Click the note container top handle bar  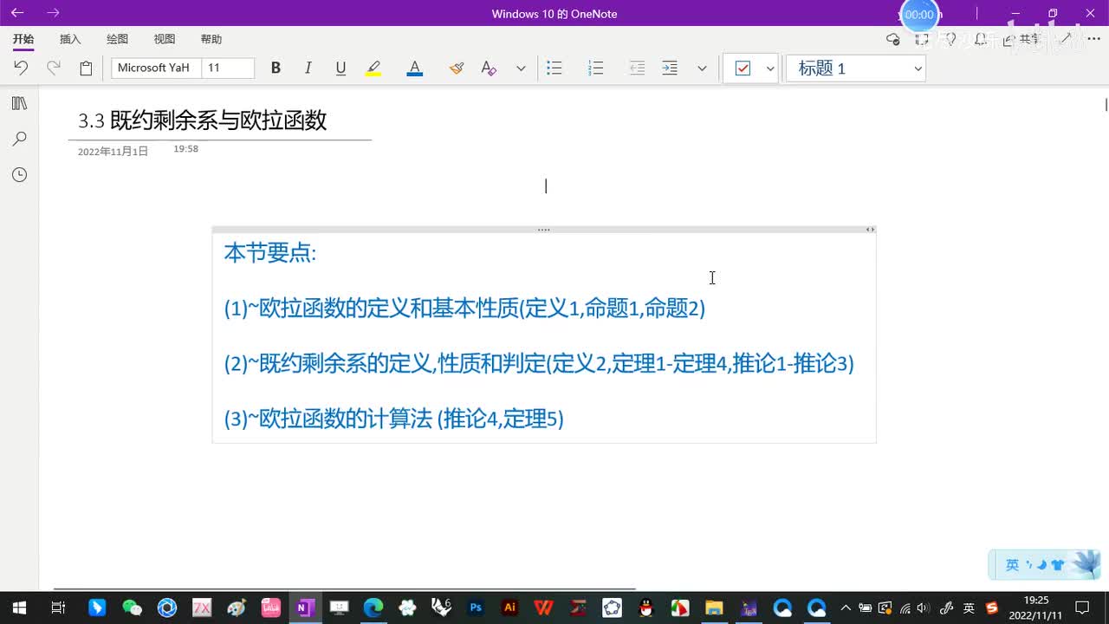[x=543, y=230]
